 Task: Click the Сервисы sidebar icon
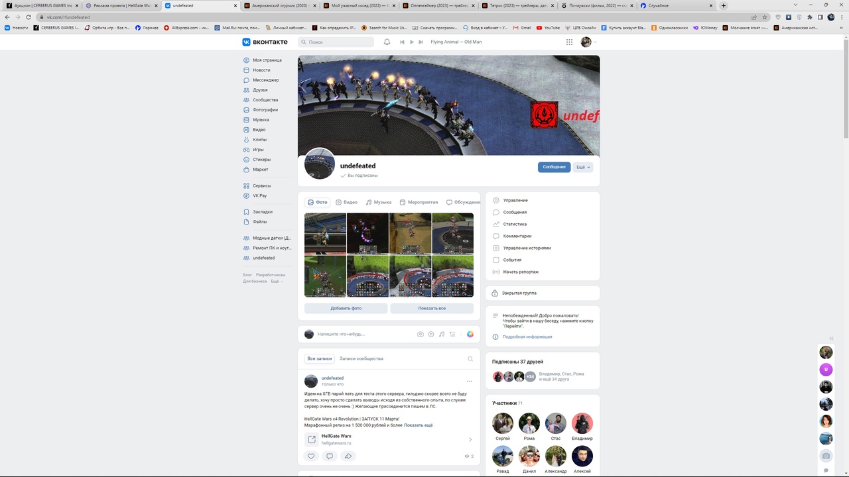247,186
